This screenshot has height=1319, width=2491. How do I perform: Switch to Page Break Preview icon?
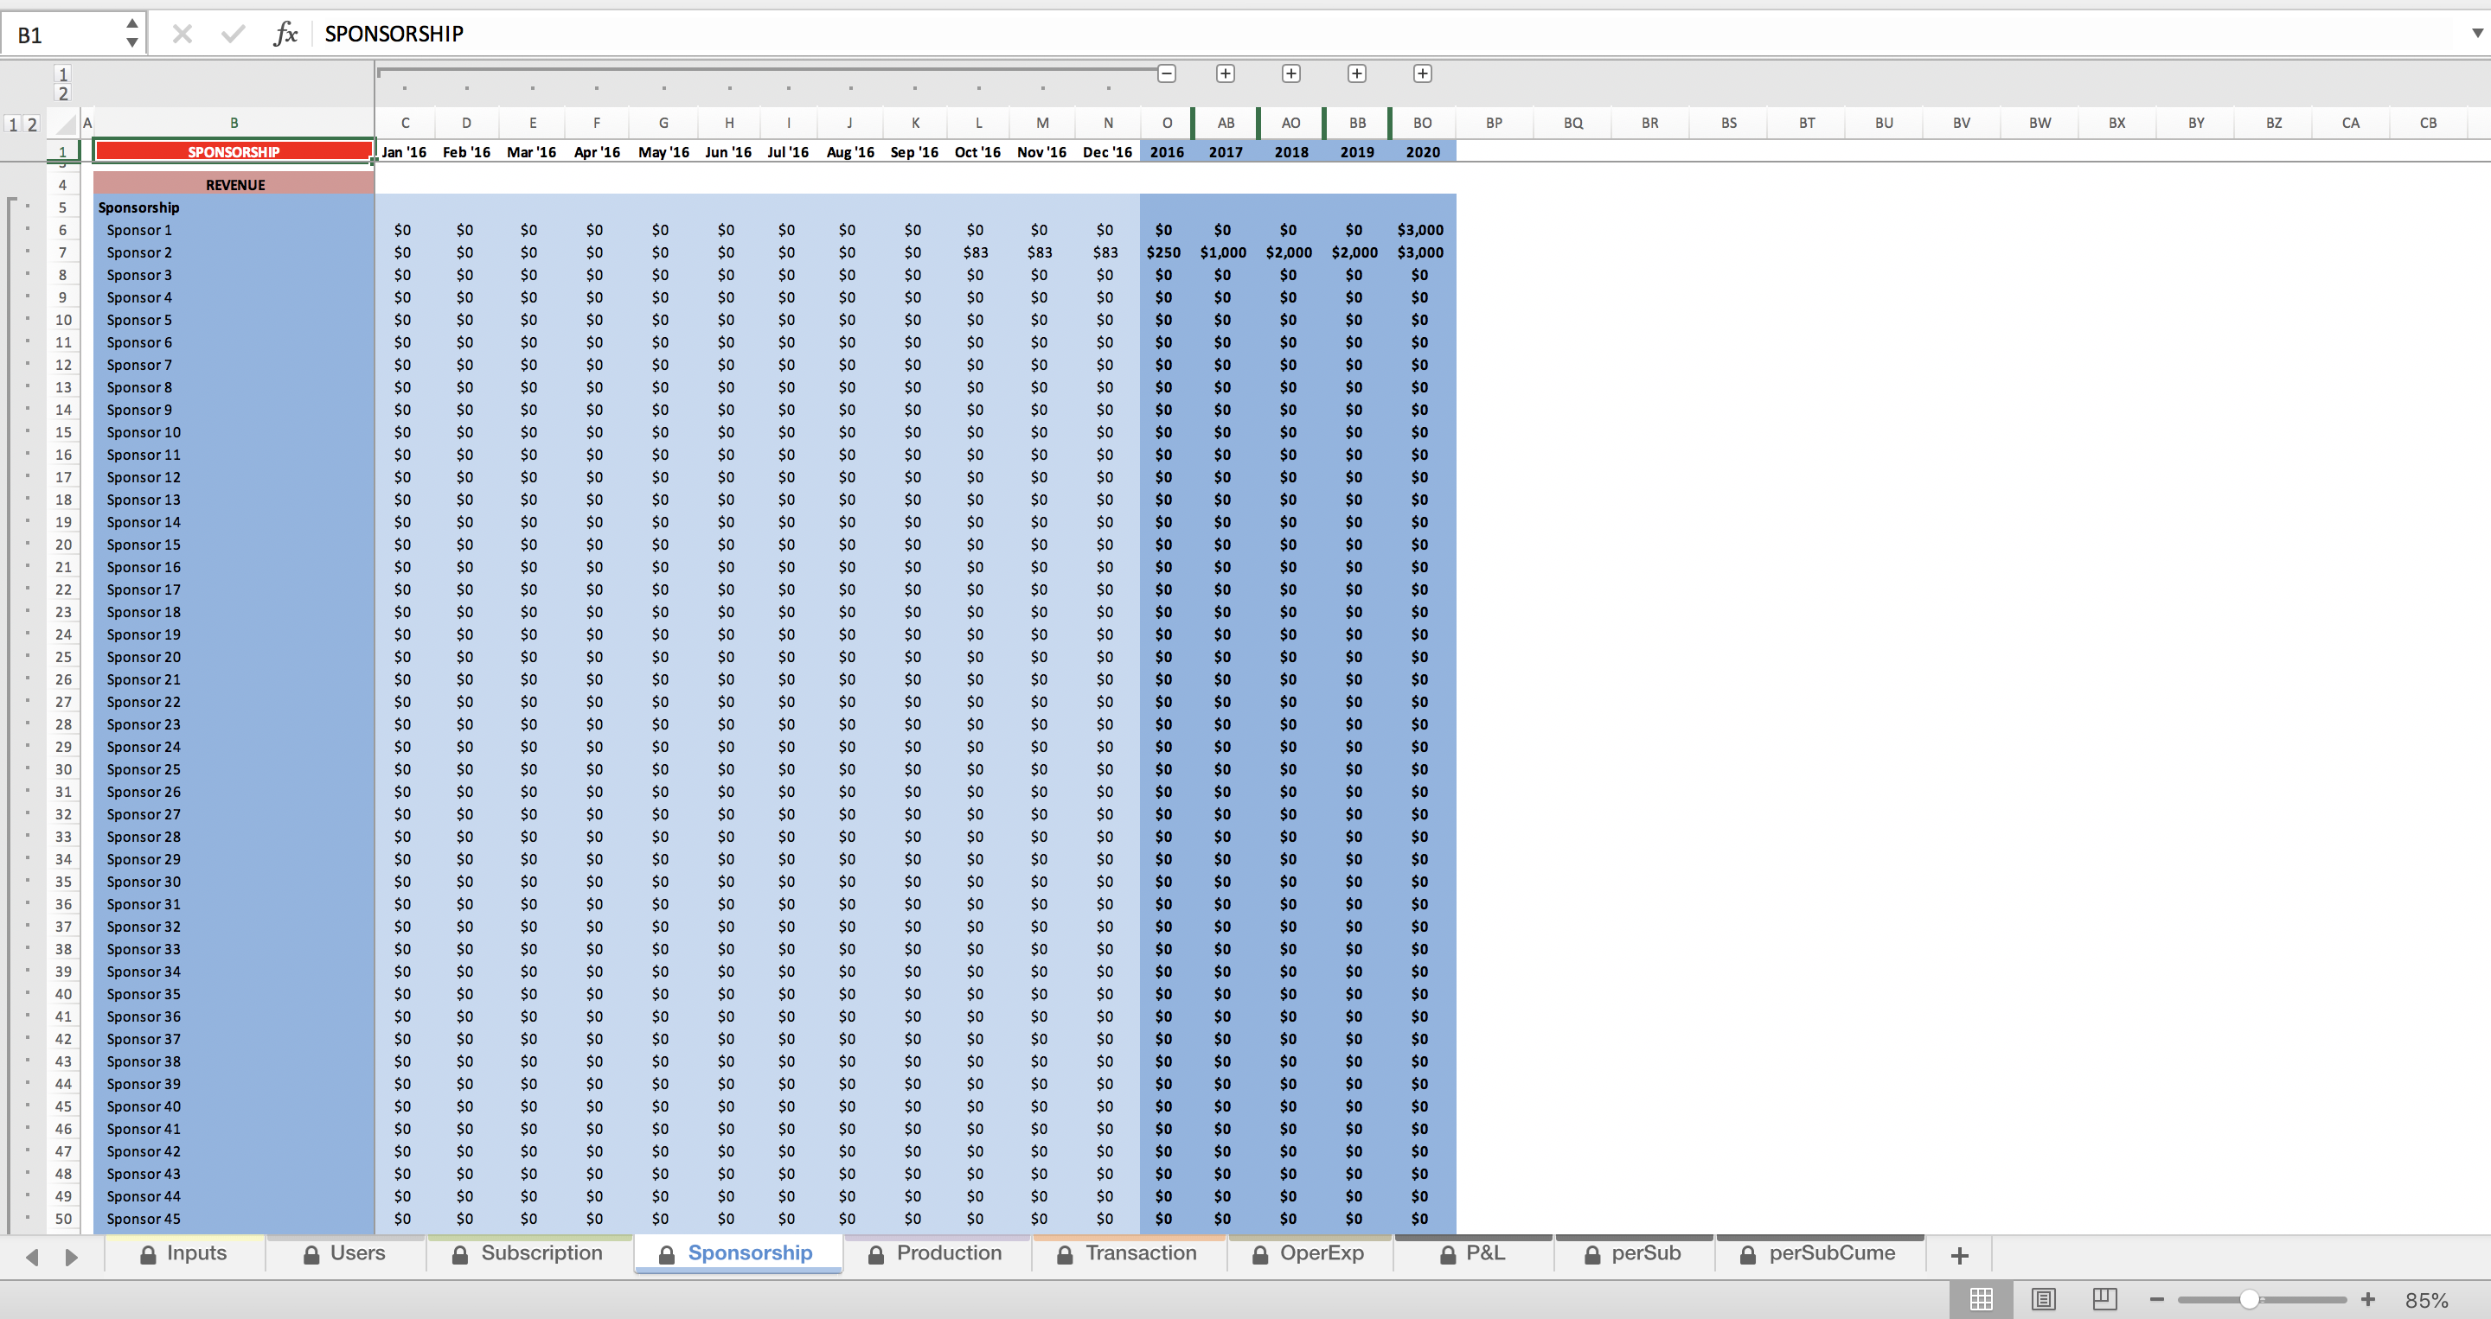tap(2104, 1300)
